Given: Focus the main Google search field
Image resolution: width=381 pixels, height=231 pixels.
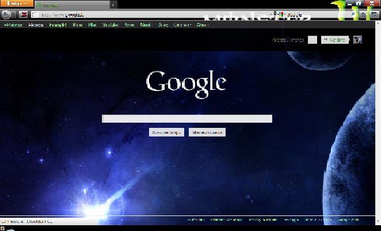Looking at the screenshot, I should (x=187, y=119).
